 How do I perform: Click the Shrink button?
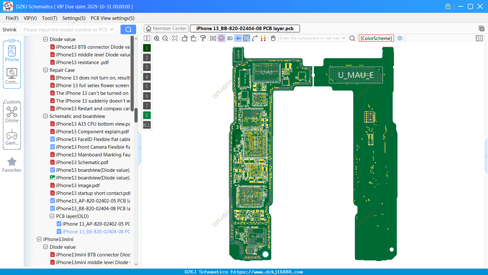pos(9,30)
